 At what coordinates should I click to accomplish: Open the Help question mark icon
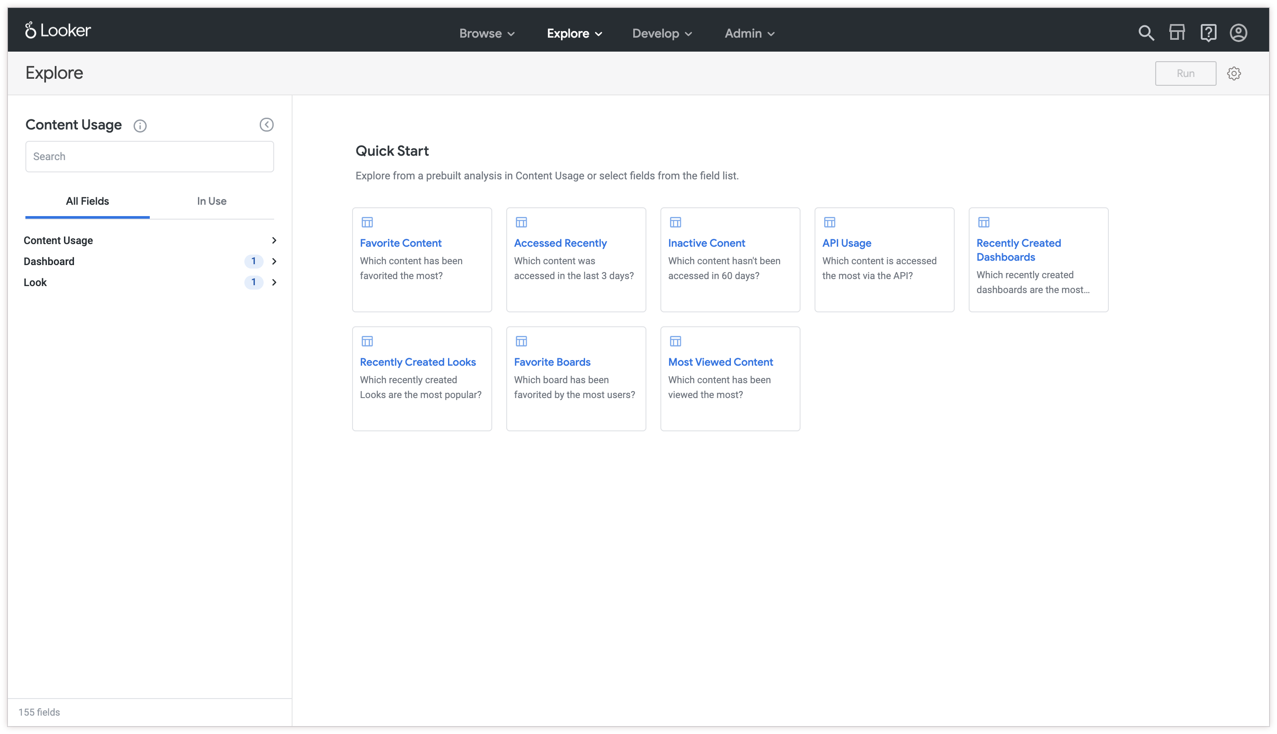point(1208,33)
